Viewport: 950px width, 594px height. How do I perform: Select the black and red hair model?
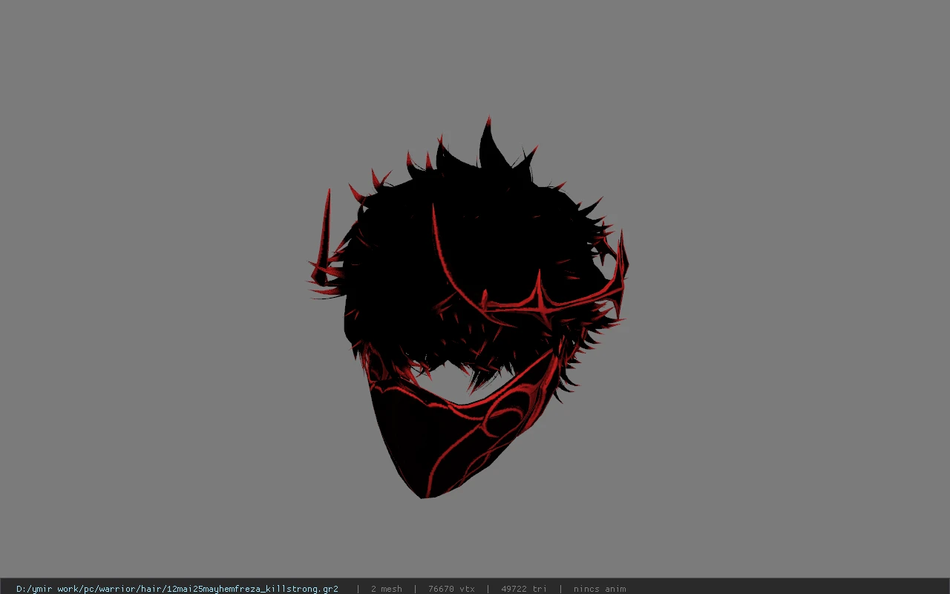468,308
